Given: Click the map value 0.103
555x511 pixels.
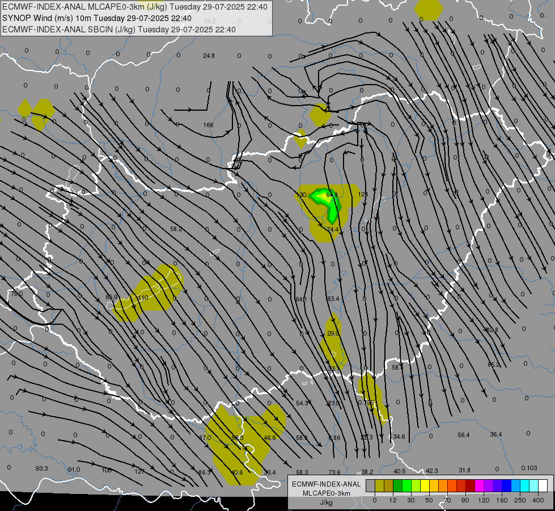Looking at the screenshot, I should point(529,468).
